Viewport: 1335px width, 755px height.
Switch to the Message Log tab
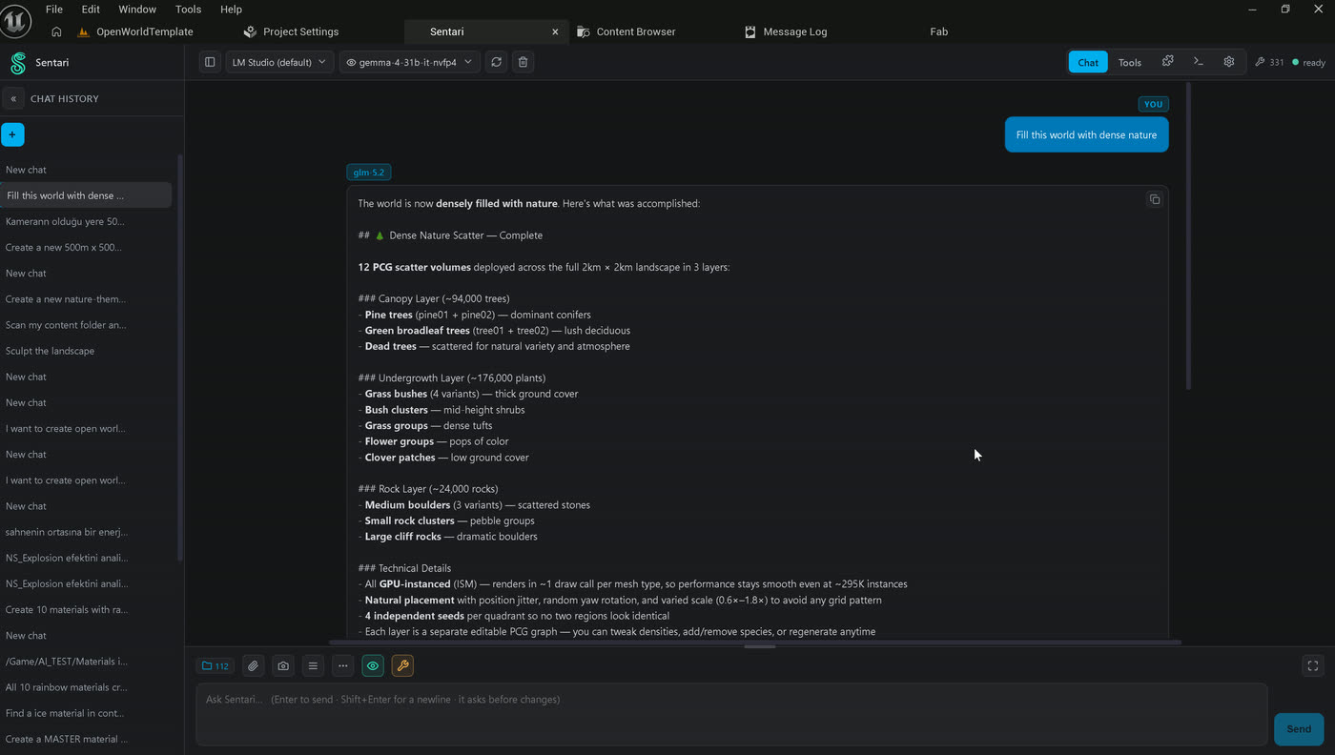[786, 31]
